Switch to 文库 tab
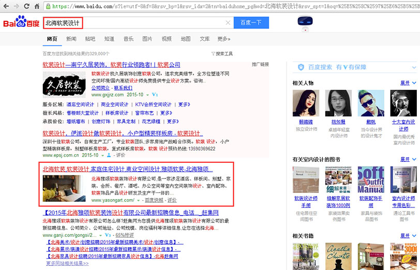This screenshot has height=270, width=420. 205,39
